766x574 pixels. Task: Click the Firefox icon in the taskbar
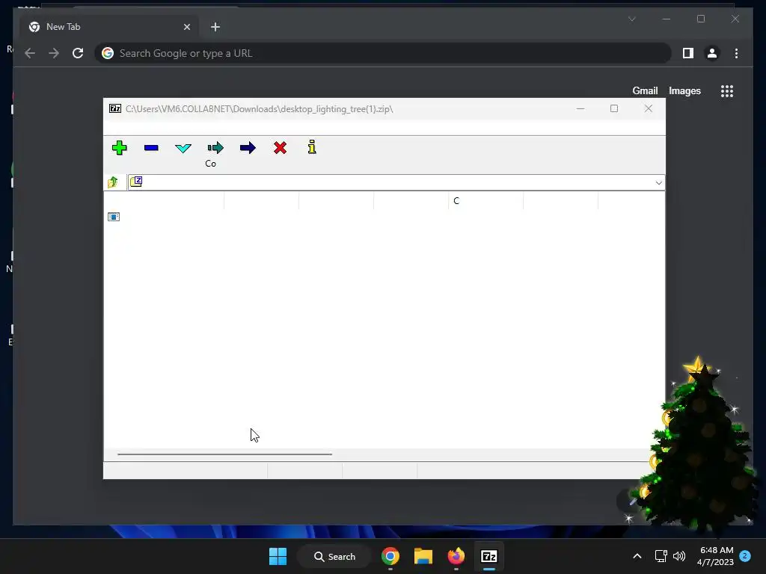click(456, 556)
